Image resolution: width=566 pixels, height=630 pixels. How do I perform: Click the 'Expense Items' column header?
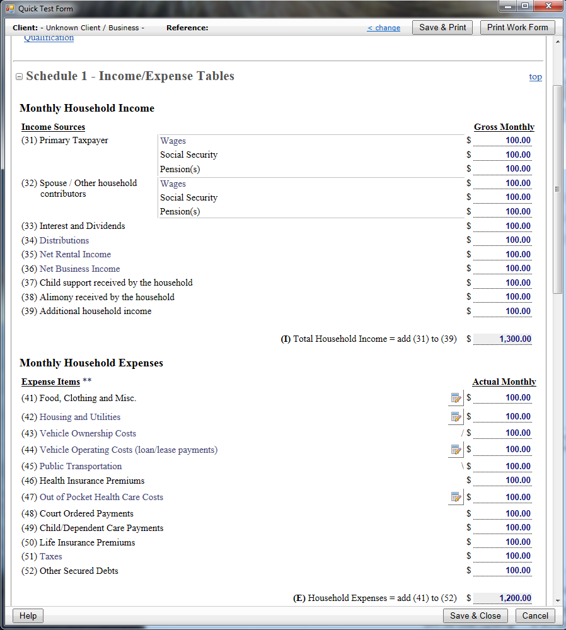[x=50, y=382]
